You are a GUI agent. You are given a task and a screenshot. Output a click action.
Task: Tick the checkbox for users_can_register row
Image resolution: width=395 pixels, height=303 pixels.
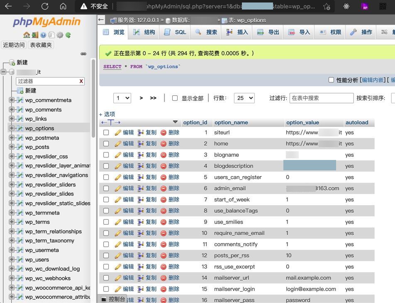point(106,177)
